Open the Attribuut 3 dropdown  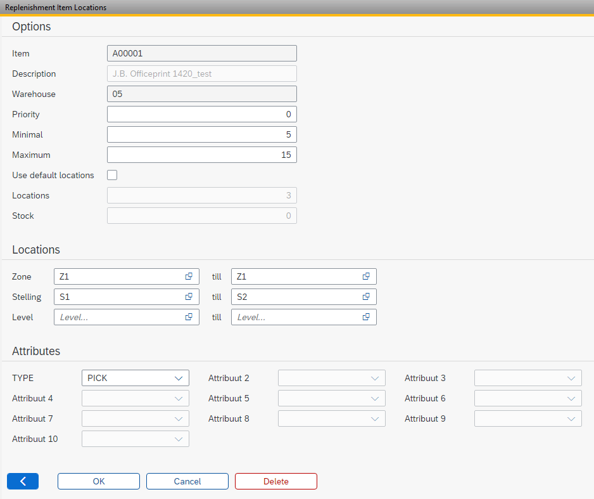[571, 378]
